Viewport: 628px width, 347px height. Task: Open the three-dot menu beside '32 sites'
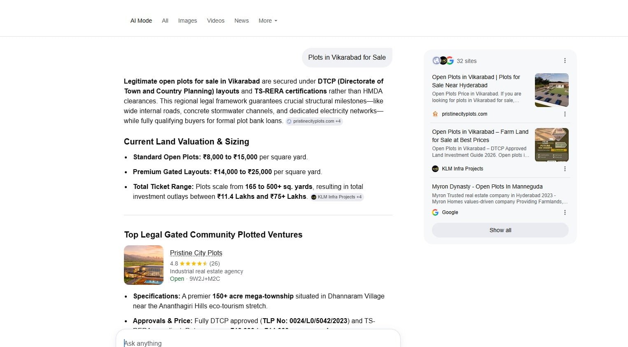click(565, 61)
